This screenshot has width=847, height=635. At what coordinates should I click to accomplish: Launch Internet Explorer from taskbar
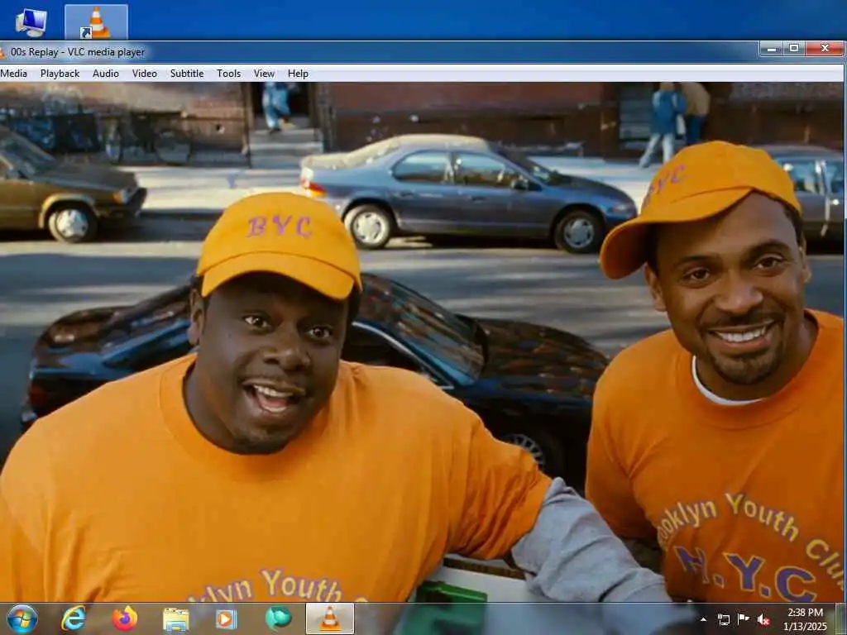[74, 618]
